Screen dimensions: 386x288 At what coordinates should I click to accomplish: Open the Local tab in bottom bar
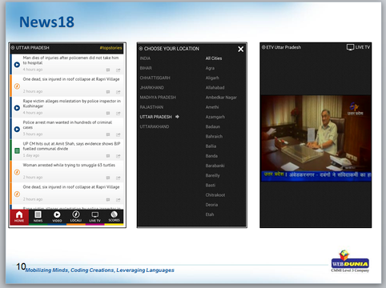pos(76,217)
